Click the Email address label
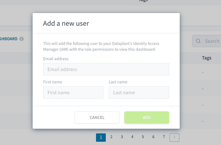This screenshot has width=221, height=145. pyautogui.click(x=56, y=59)
